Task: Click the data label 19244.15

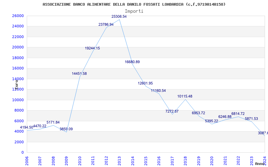Action: pyautogui.click(x=92, y=48)
